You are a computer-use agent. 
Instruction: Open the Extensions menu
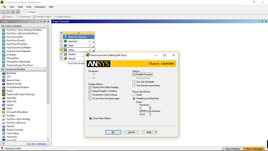coord(40,7)
